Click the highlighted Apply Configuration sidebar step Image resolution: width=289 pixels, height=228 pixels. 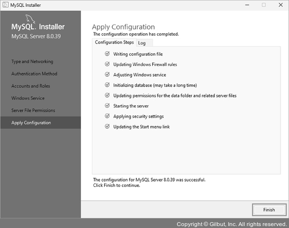click(31, 123)
